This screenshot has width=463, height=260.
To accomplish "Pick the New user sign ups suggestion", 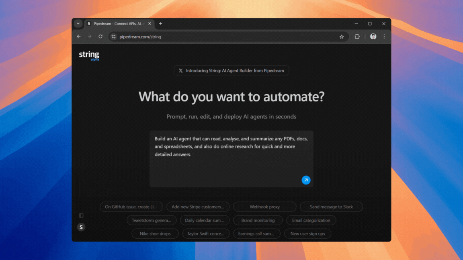I will [308, 234].
